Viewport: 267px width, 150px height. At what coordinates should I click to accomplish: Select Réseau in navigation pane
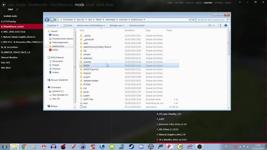53,106
